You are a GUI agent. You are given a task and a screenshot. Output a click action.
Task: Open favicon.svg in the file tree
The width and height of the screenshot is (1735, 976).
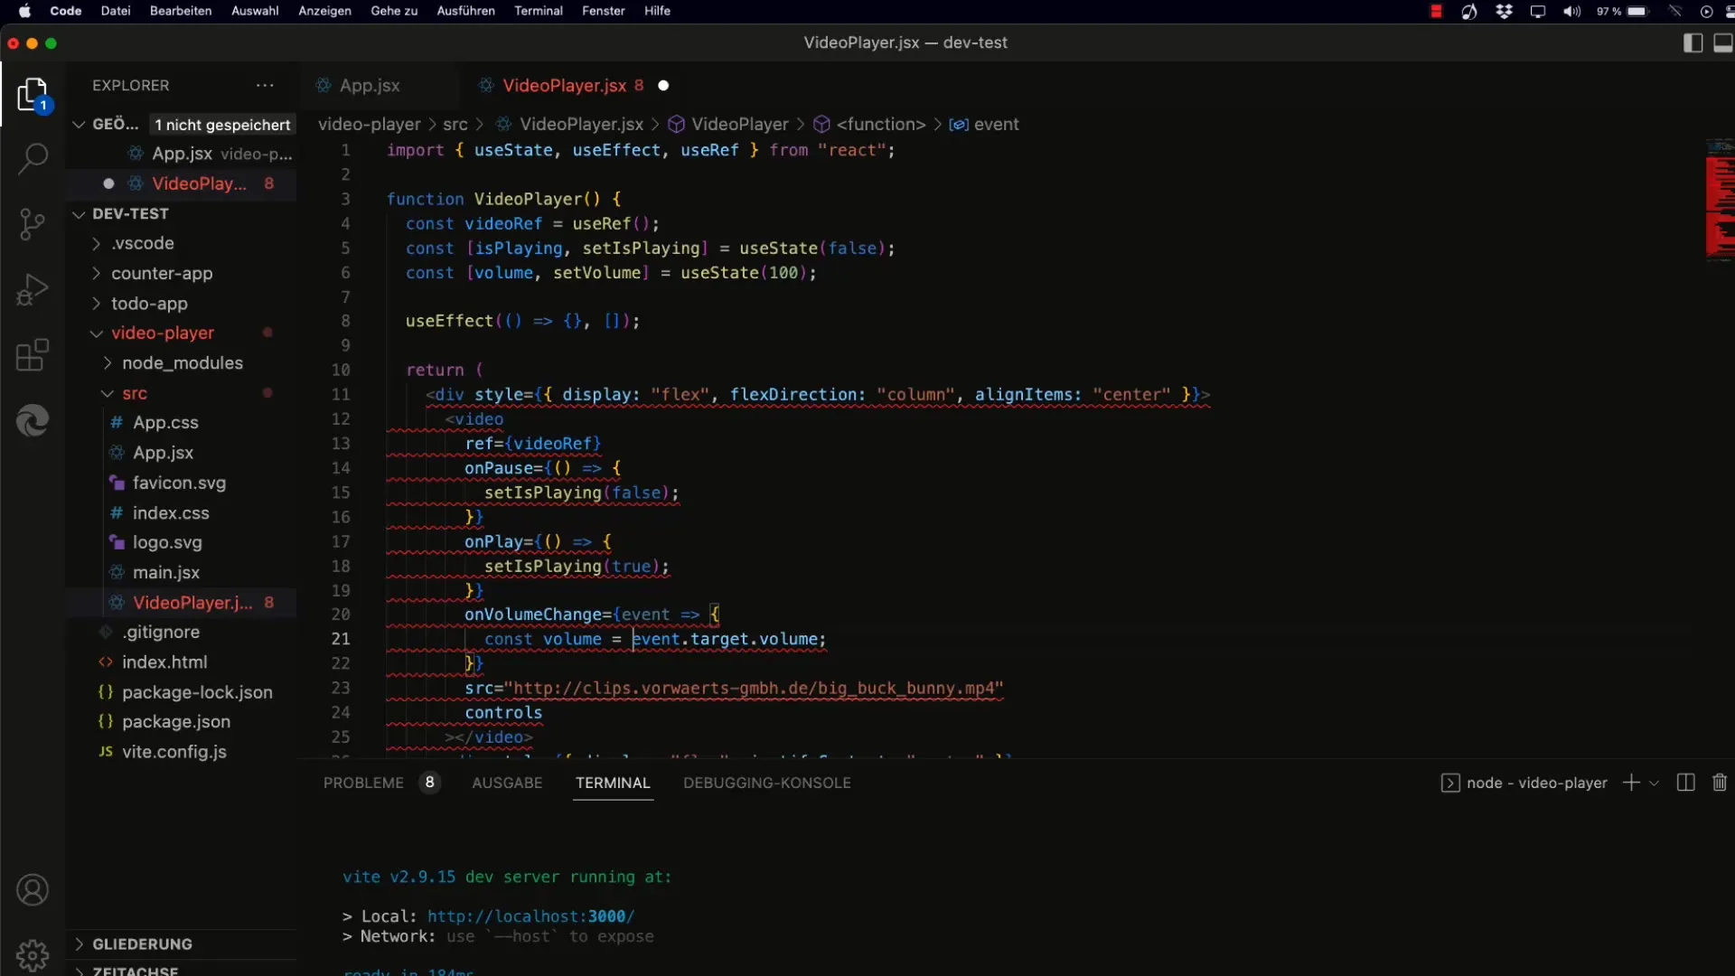[179, 483]
